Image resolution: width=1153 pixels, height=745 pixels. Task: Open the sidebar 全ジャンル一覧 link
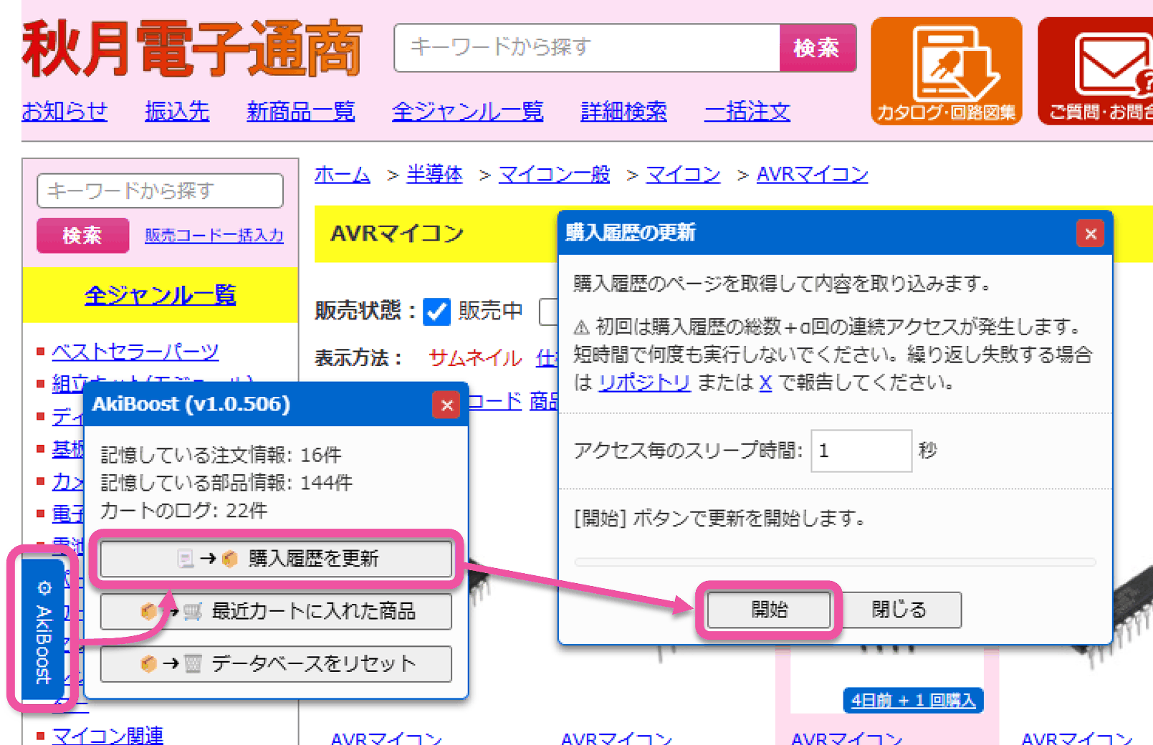coord(160,295)
